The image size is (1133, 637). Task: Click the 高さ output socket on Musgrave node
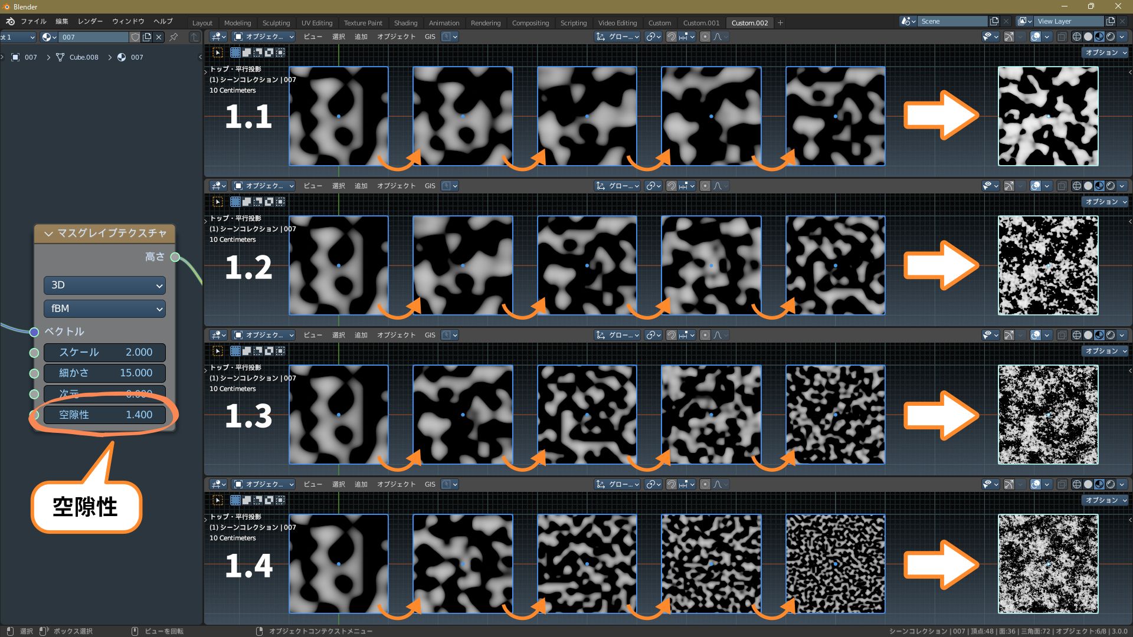[x=175, y=257]
